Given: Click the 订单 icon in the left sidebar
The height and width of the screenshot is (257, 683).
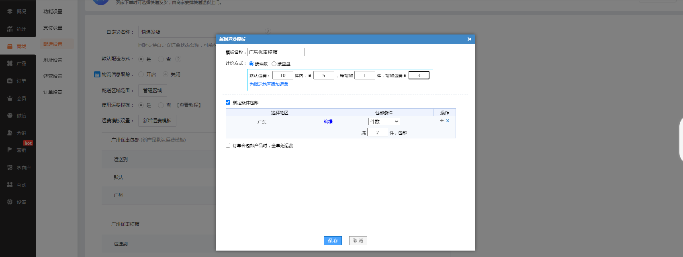Looking at the screenshot, I should [10, 81].
